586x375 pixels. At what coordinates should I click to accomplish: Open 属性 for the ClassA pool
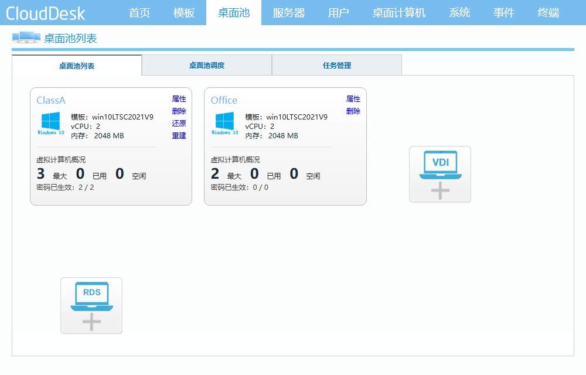point(179,99)
